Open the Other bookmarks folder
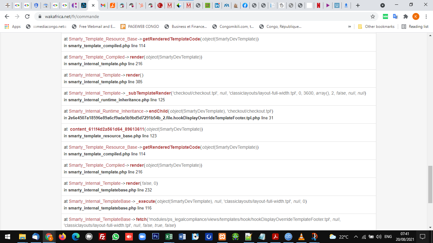The image size is (433, 243). pos(376,27)
